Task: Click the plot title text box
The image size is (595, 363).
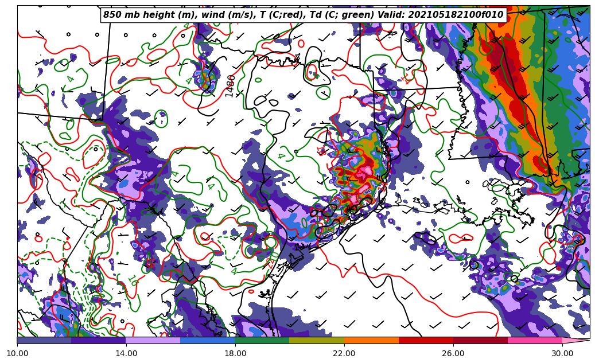Action: [x=303, y=15]
